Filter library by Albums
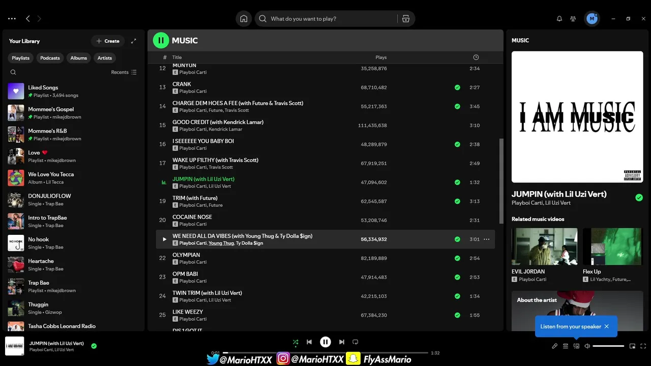The height and width of the screenshot is (366, 651). click(x=78, y=58)
